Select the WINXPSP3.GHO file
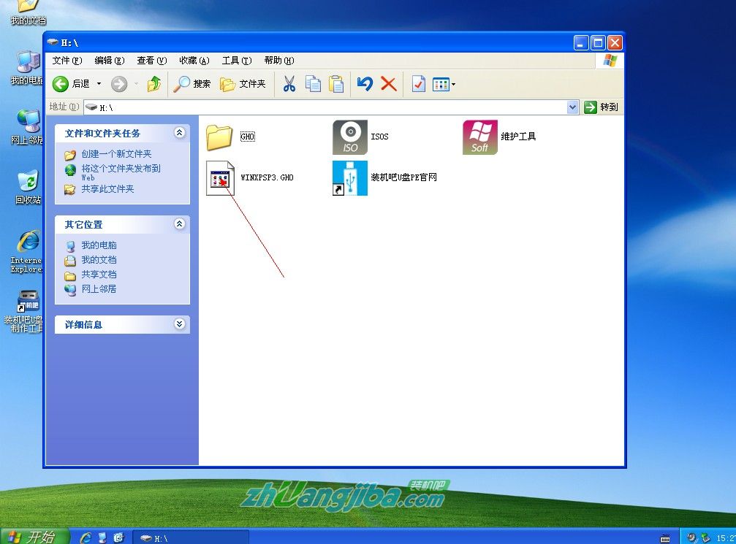 [220, 177]
